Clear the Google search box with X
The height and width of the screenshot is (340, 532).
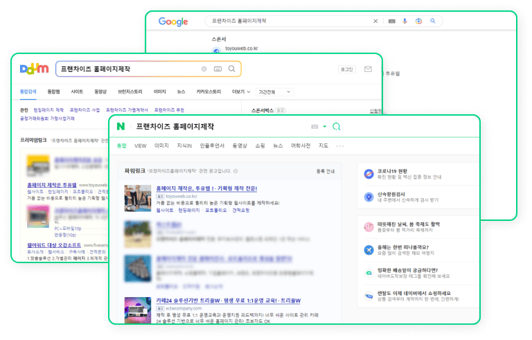[x=376, y=21]
